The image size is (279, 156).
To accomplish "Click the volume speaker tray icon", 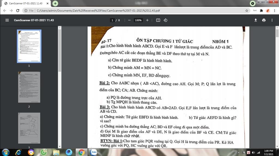I will coord(253,152).
